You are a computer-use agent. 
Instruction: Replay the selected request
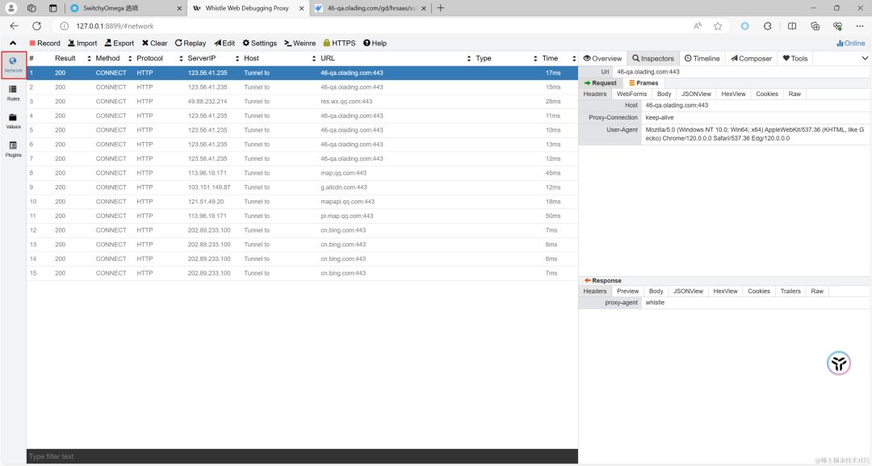click(x=190, y=43)
